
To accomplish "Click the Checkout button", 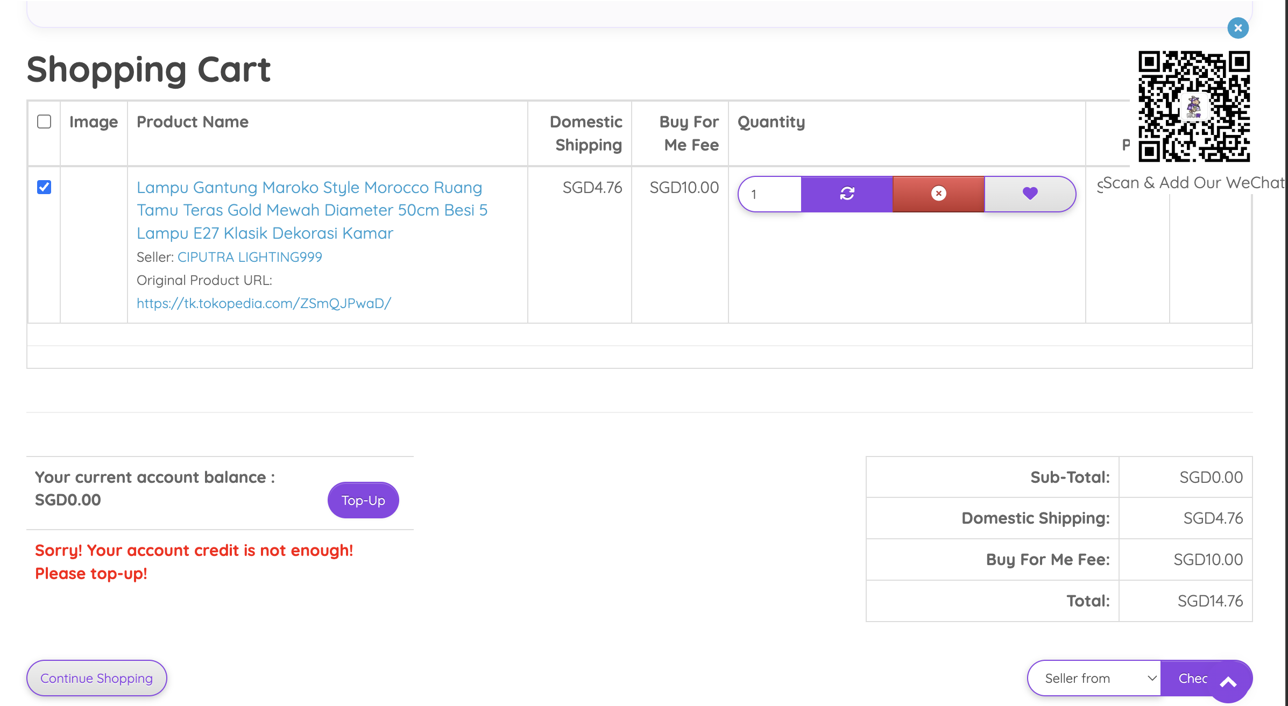I will coord(1189,678).
